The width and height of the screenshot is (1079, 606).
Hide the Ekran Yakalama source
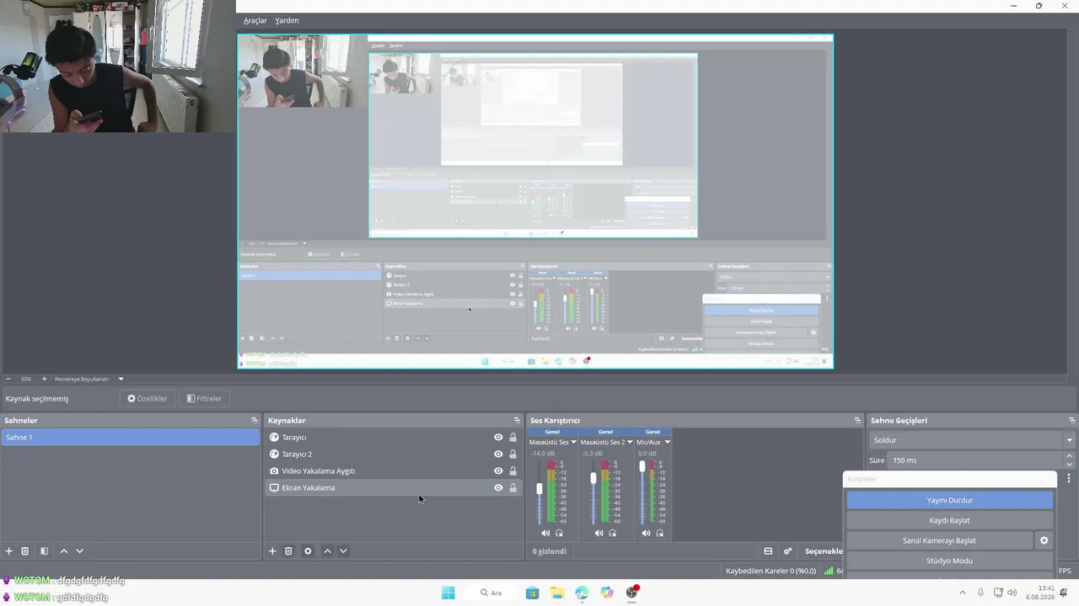click(498, 488)
